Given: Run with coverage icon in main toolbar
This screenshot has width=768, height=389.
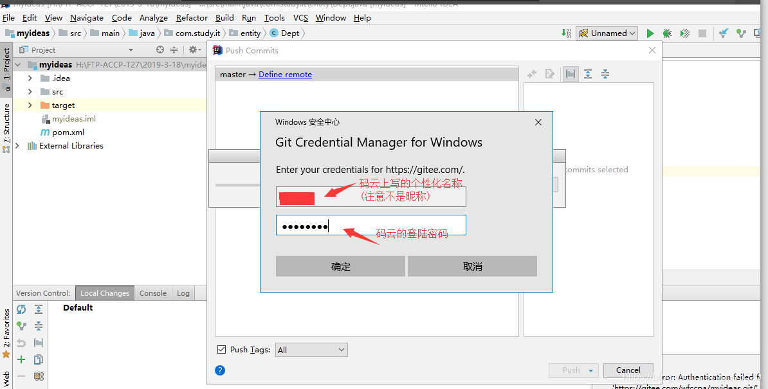Looking at the screenshot, I should coord(685,33).
